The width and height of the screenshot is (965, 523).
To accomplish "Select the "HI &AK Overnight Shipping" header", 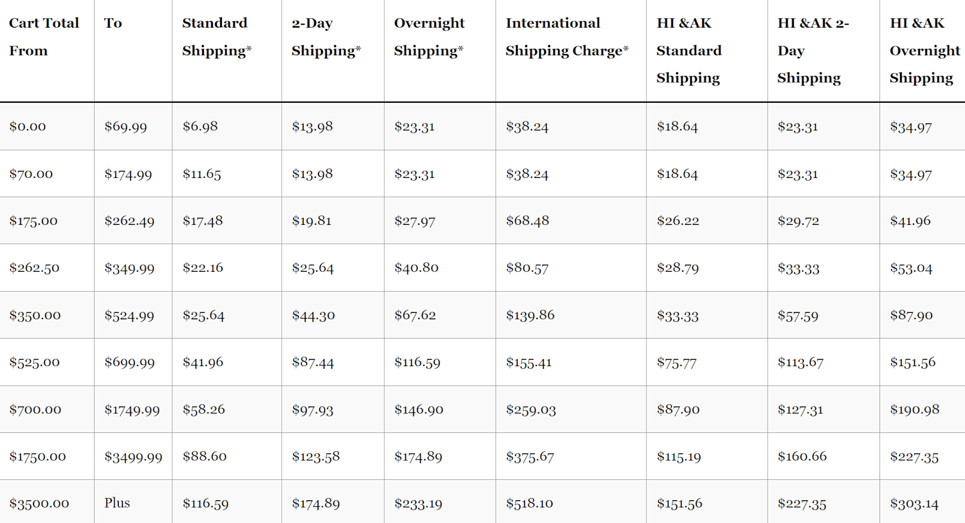I will tap(924, 50).
